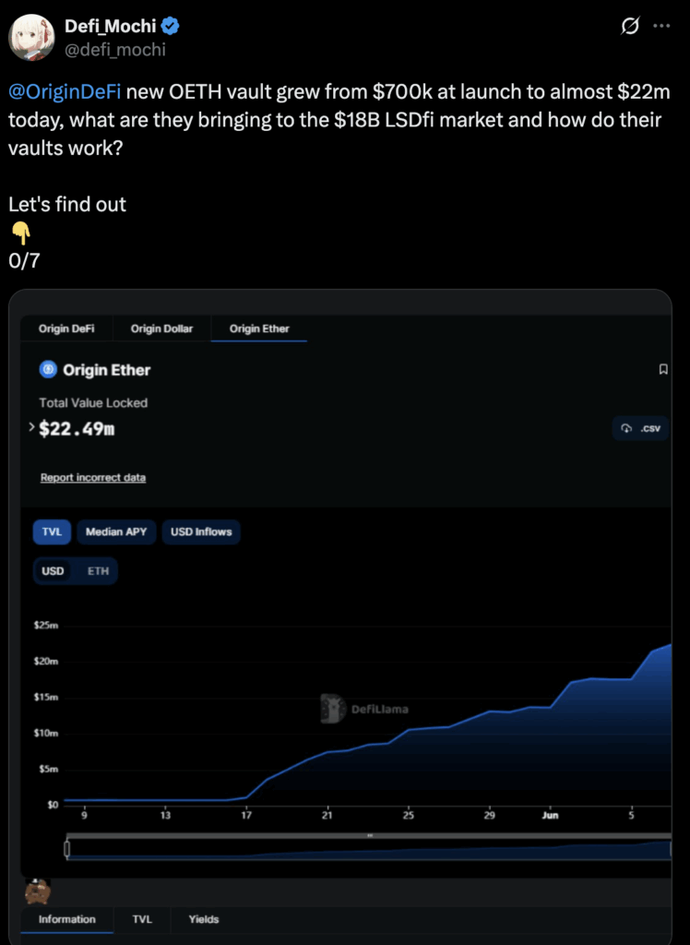
Task: Click the Grok slash icon
Action: pyautogui.click(x=631, y=27)
